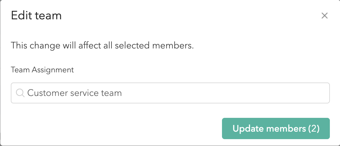Select the Customer service team placeholder text
The height and width of the screenshot is (146, 340).
point(75,93)
